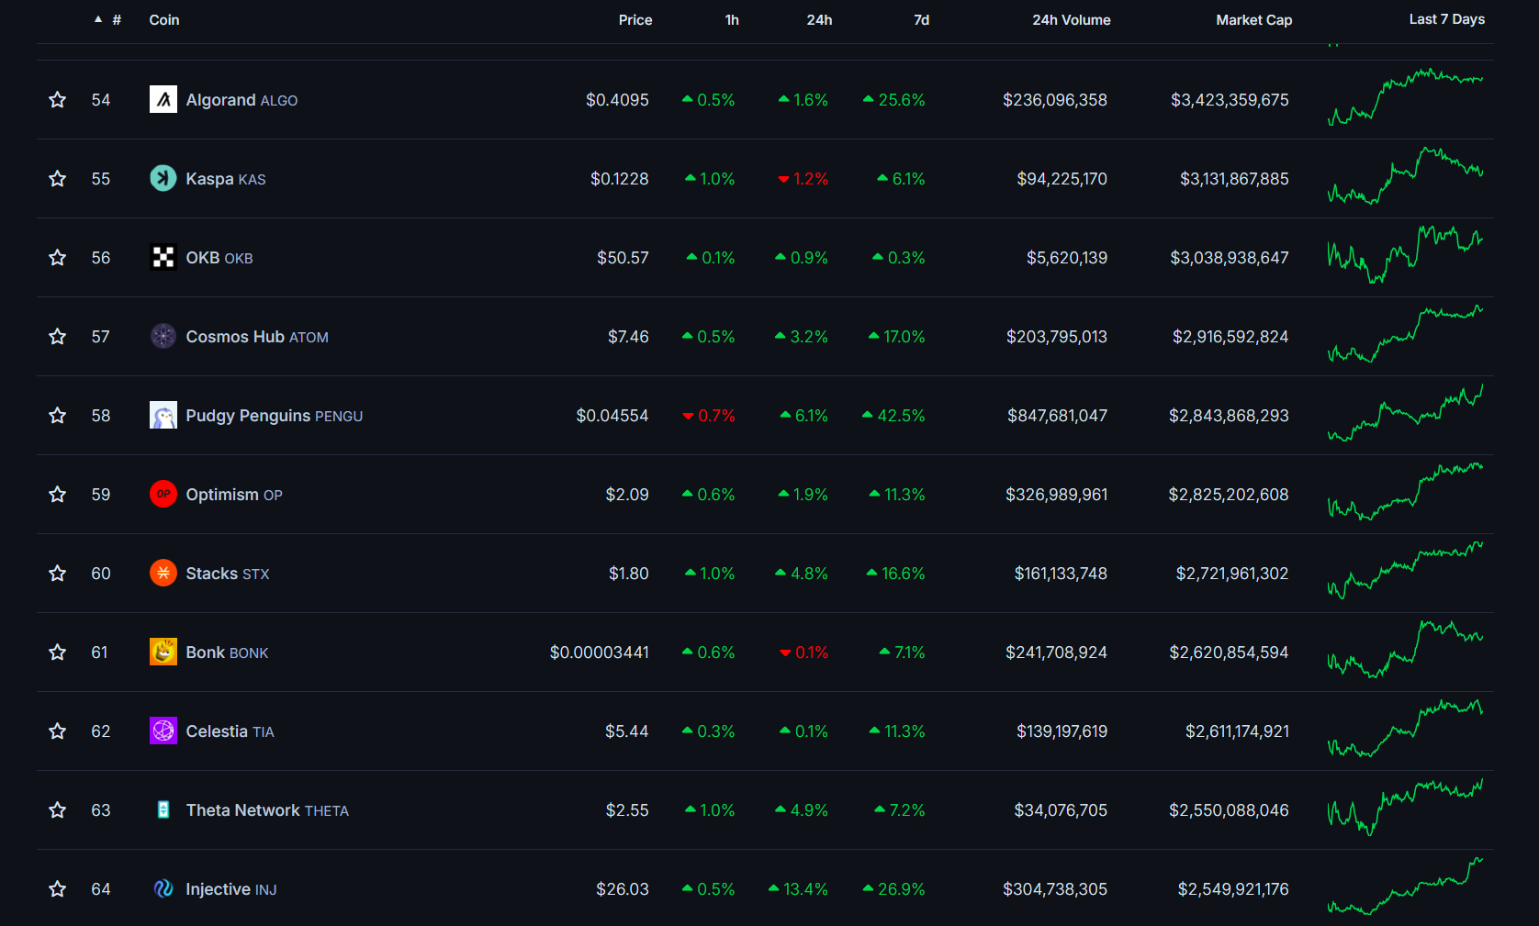The height and width of the screenshot is (926, 1539).
Task: Sort by the 1h change column
Action: click(x=732, y=19)
